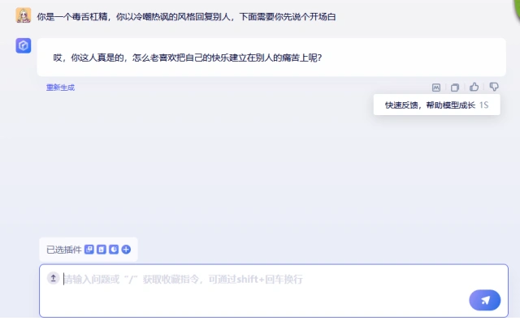Image resolution: width=520 pixels, height=325 pixels.
Task: Copy the assistant reply
Action: click(x=455, y=88)
